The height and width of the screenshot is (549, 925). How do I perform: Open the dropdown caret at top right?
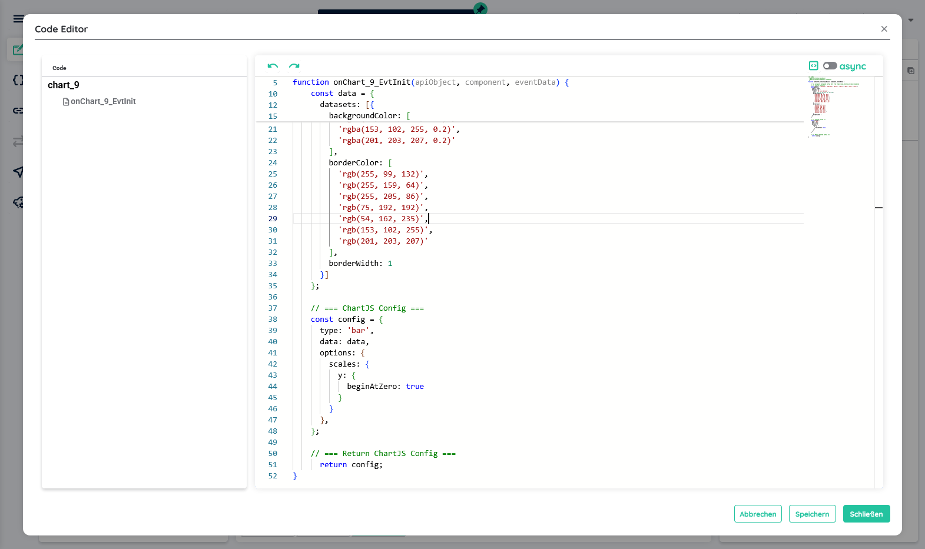tap(911, 20)
